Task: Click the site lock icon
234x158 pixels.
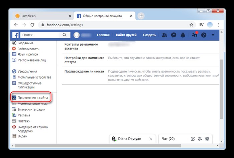Action: (43, 25)
